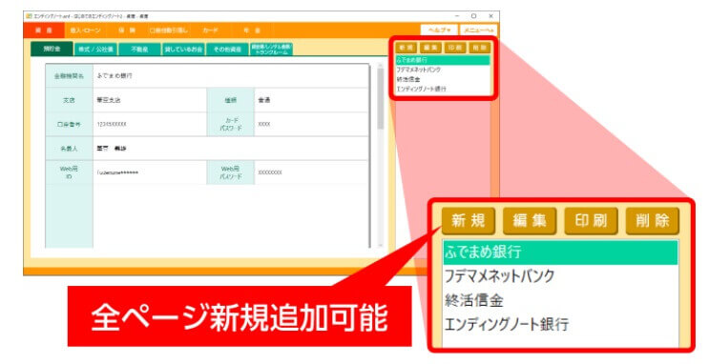Image resolution: width=709 pixels, height=364 pixels.
Task: Select 終活信金 in the window's record list
Action: [x=443, y=79]
